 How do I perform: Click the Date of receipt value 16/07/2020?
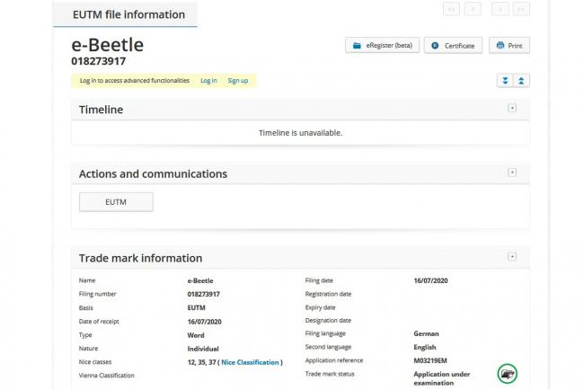coord(205,322)
